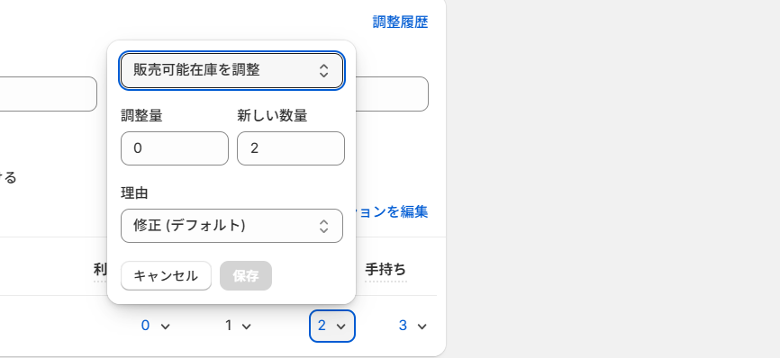The image size is (780, 358).
Task: Click the 手持ち column header
Action: pyautogui.click(x=385, y=270)
